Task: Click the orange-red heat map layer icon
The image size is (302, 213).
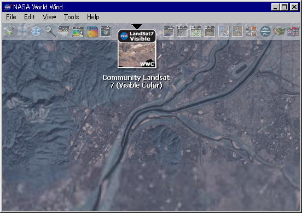Action: click(92, 31)
